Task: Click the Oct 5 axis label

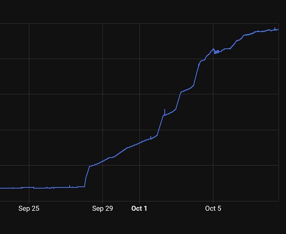Action: tap(213, 208)
